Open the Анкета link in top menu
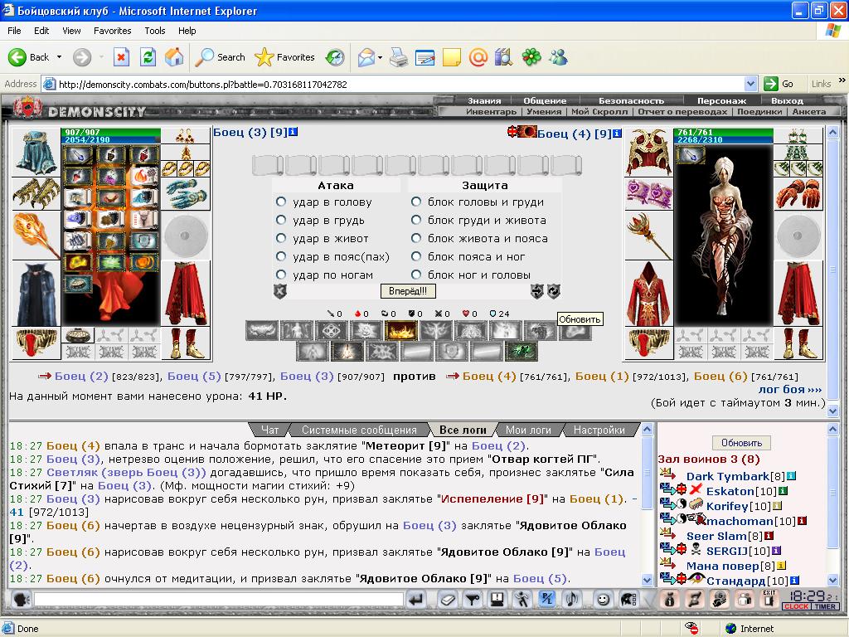Screen dimensions: 849x637 coord(809,112)
